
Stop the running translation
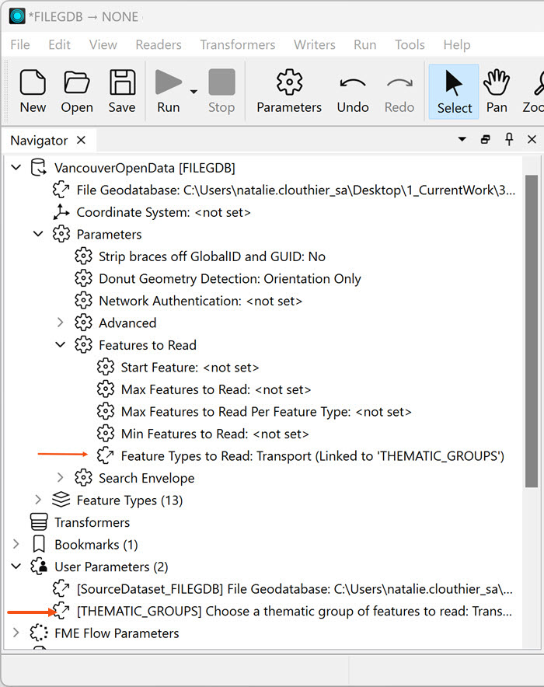pyautogui.click(x=221, y=92)
